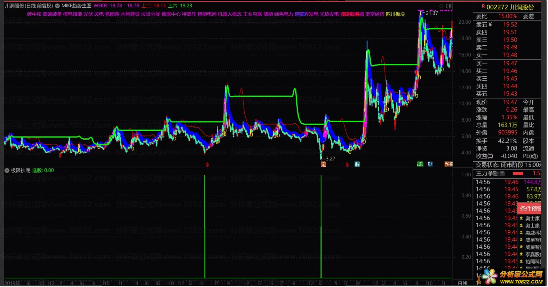The width and height of the screenshot is (548, 287).
Task: Click the yellow arrow icon beside 泰嘉股份
Action: click(x=521, y=254)
